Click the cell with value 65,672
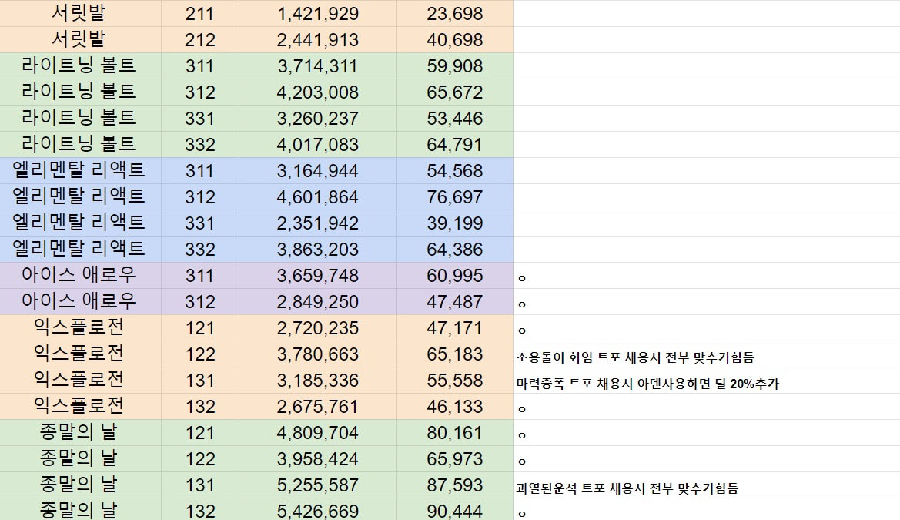The height and width of the screenshot is (520, 900). coord(454,92)
